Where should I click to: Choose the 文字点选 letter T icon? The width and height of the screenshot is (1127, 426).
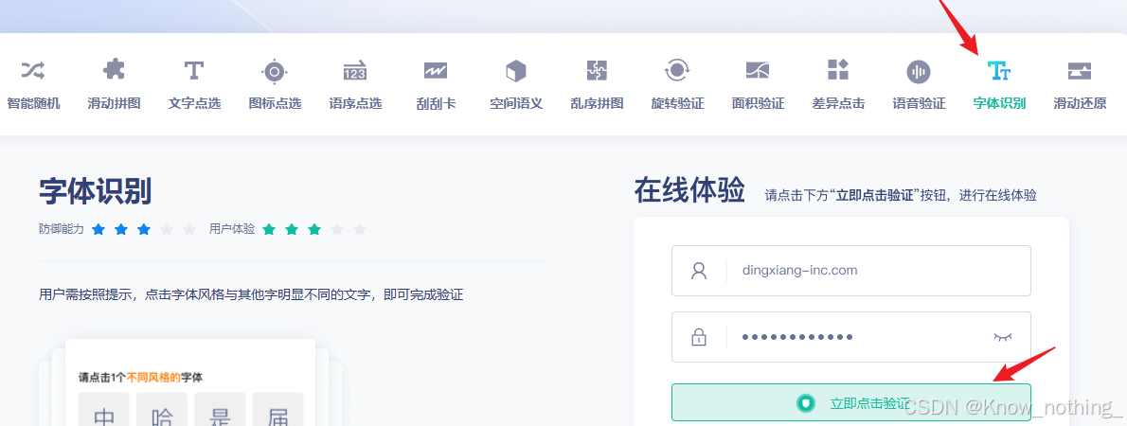194,70
